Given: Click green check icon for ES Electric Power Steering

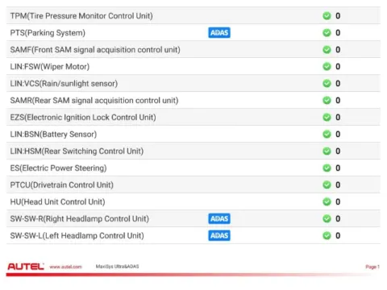Looking at the screenshot, I should (x=327, y=168).
